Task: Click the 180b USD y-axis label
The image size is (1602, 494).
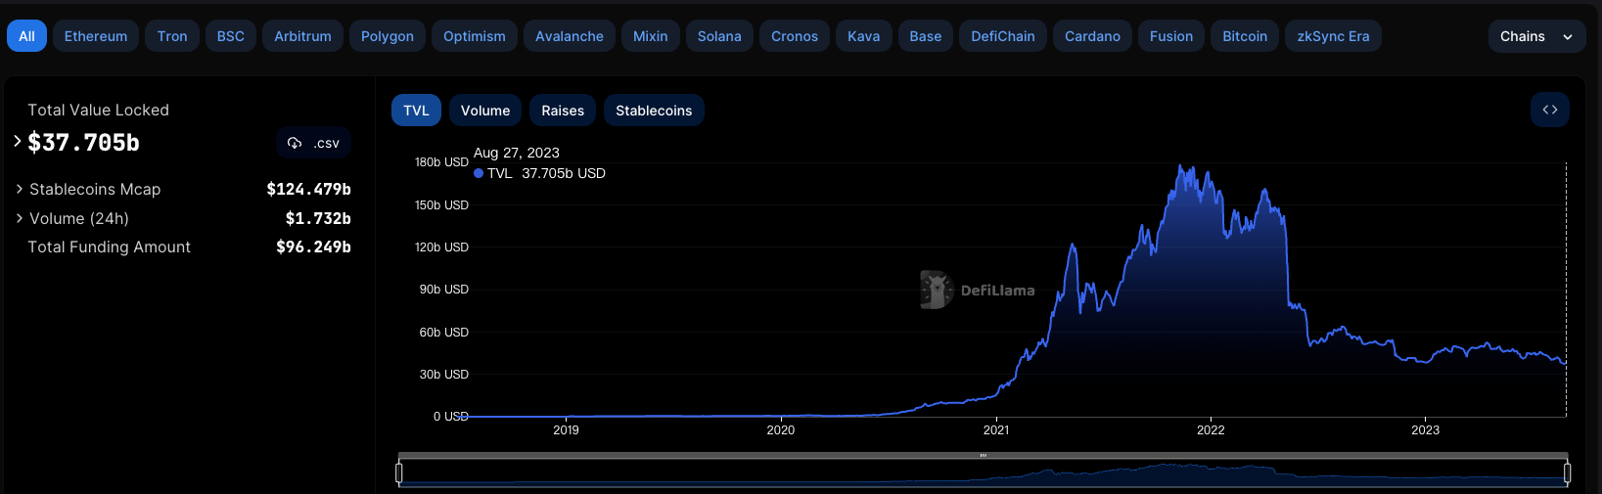Action: pyautogui.click(x=441, y=162)
